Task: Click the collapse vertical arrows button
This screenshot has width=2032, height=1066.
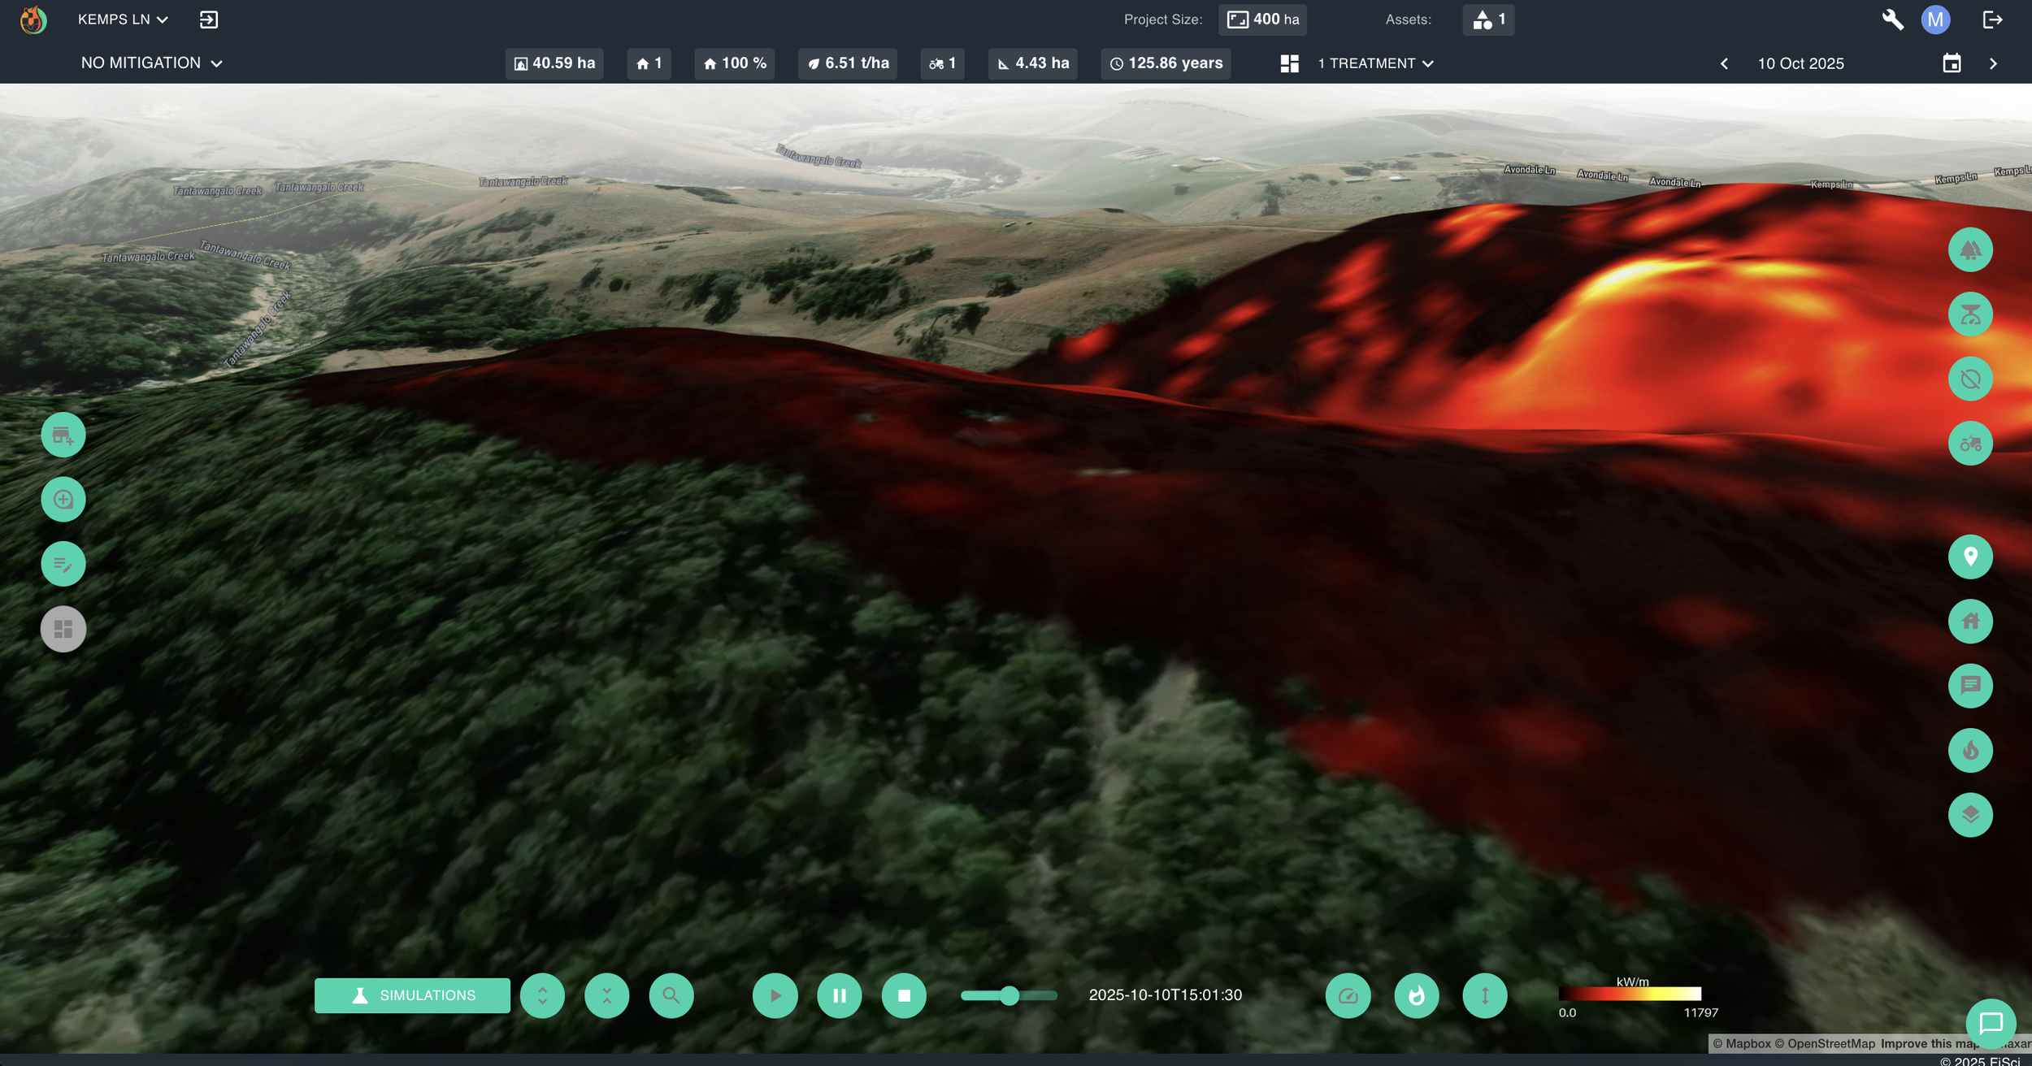Action: (x=607, y=995)
